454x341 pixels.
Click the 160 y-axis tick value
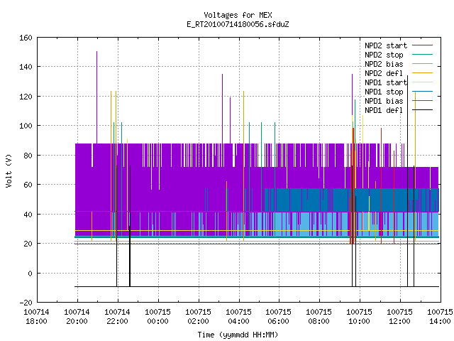point(26,38)
